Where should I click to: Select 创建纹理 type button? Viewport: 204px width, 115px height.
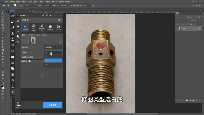(x=55, y=6)
